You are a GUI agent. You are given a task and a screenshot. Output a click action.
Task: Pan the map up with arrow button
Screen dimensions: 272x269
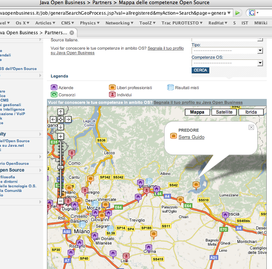[x=60, y=112]
